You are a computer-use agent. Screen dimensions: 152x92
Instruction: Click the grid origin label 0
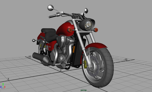point(61,71)
